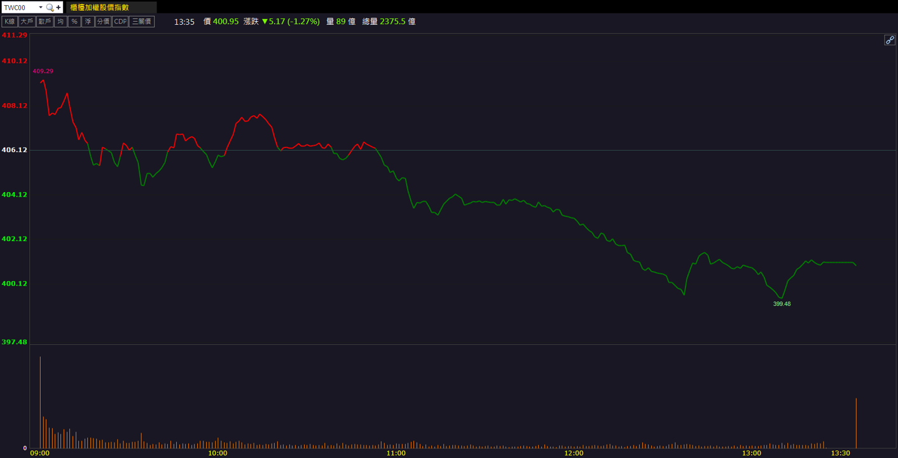
Task: Click the 13:35 time readout
Action: (x=184, y=22)
